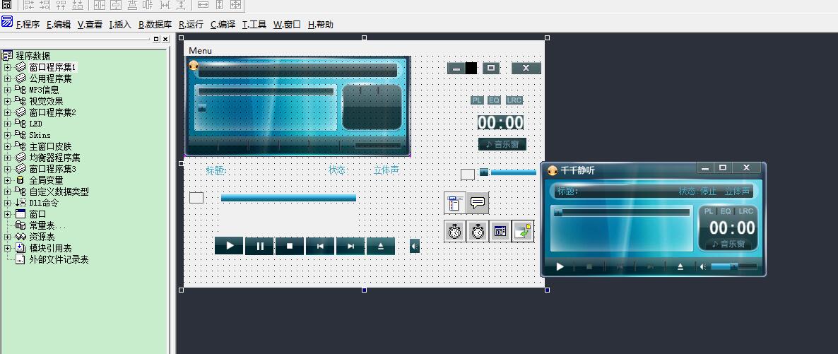Click the eject icon in 千千静听 player

click(680, 266)
